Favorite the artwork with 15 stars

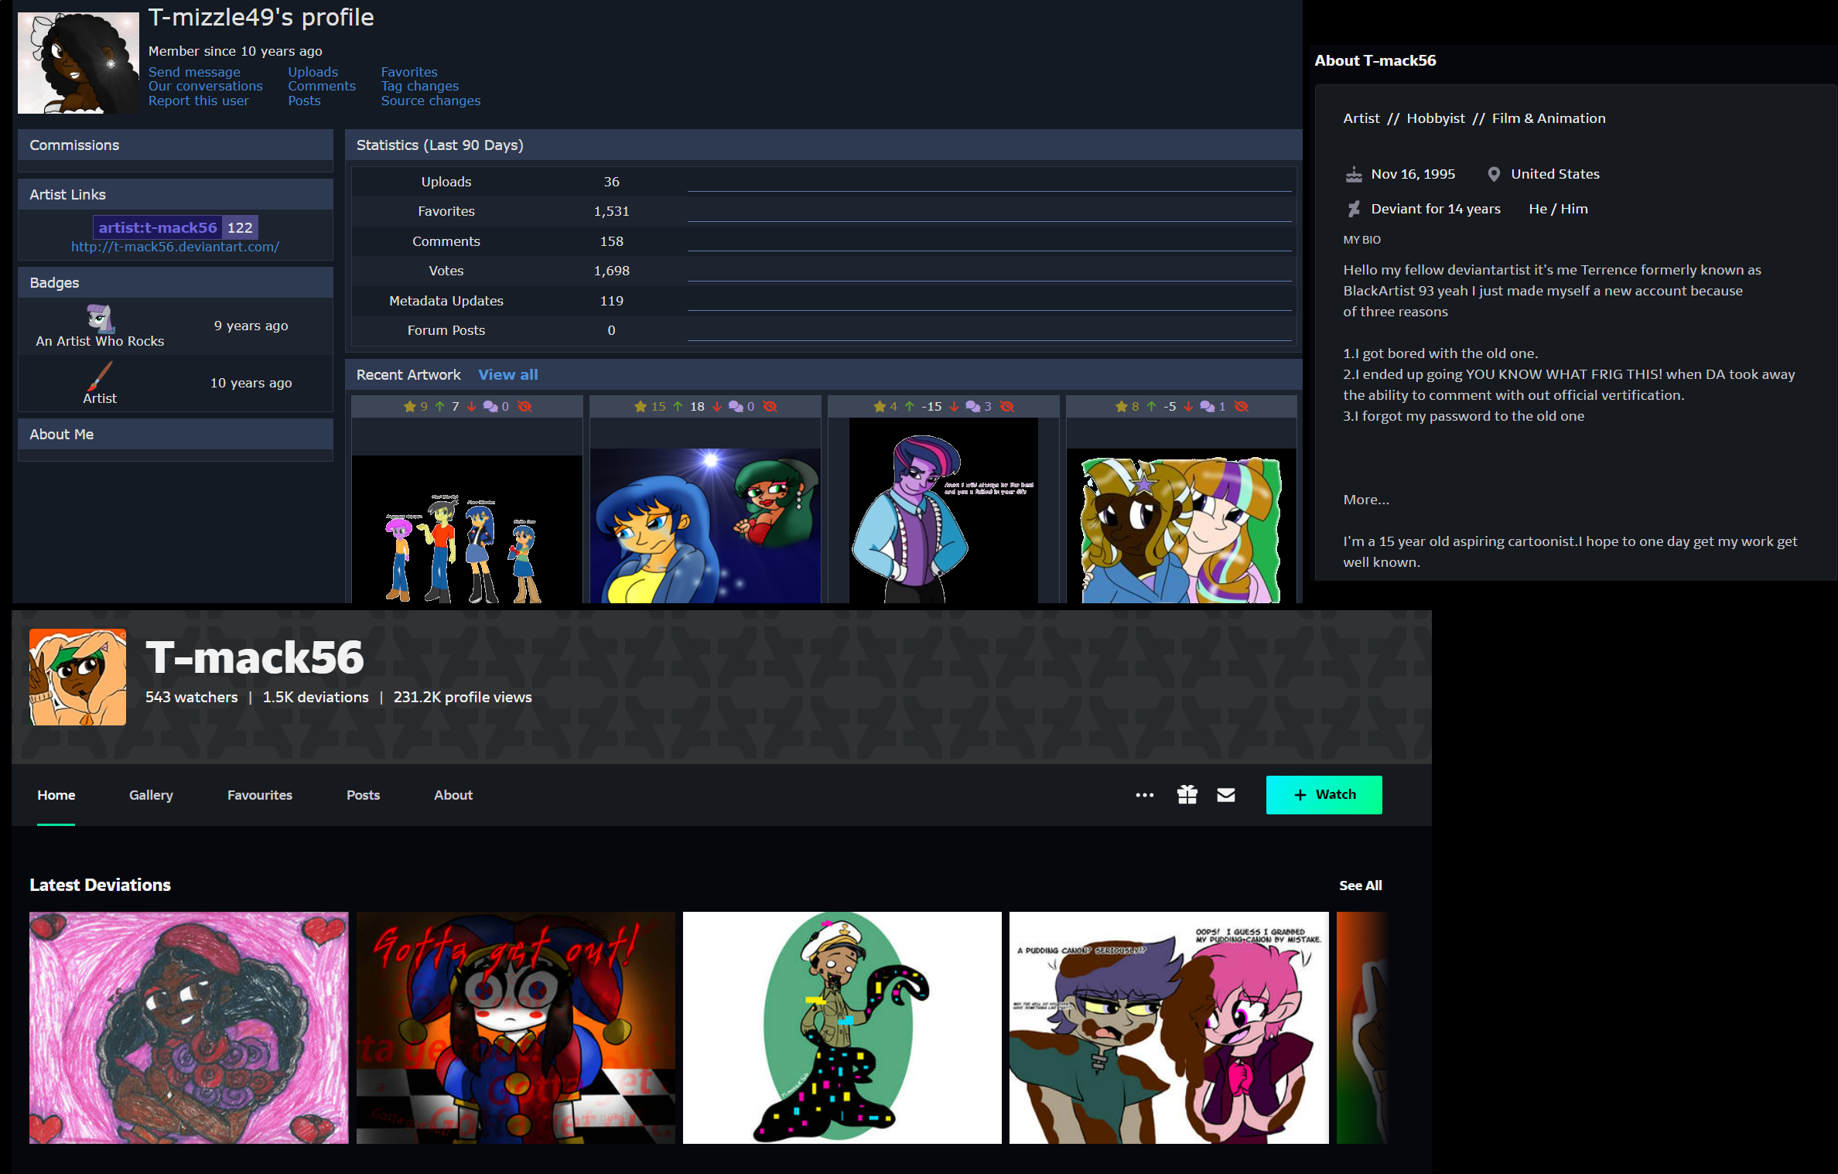click(641, 407)
